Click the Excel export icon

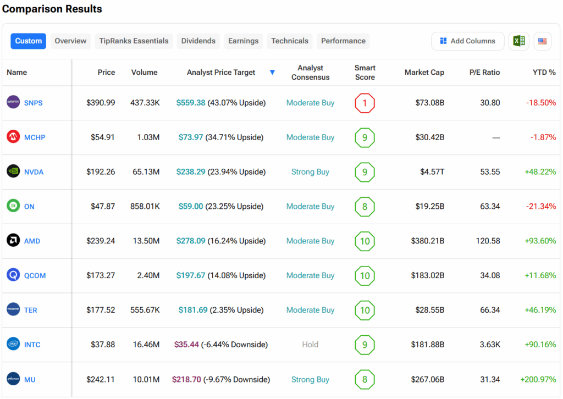click(518, 41)
